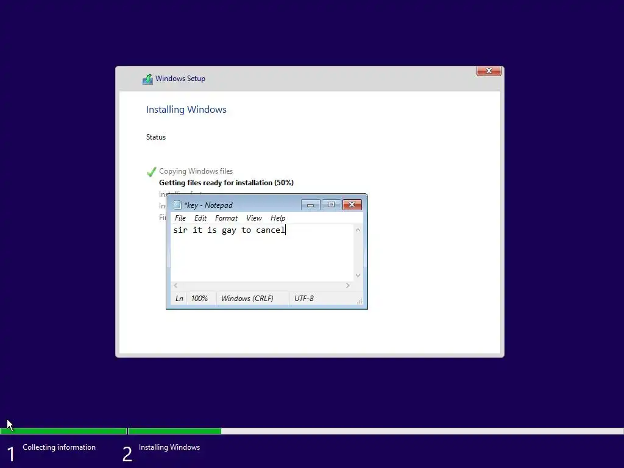
Task: Click 'Getting files ready for installation (50%)' text
Action: coord(226,183)
